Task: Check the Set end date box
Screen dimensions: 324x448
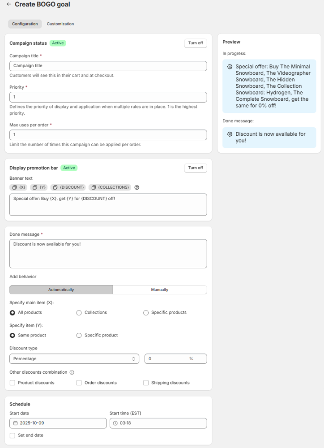Action: tap(13, 435)
